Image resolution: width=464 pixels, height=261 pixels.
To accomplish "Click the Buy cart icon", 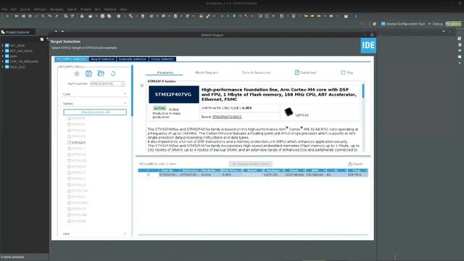I will (x=343, y=72).
